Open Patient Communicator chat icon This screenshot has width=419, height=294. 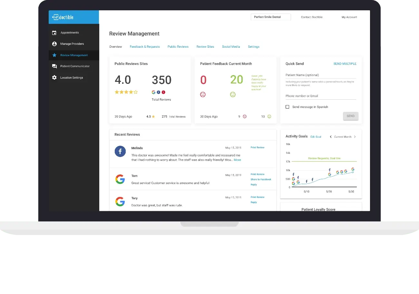pos(54,66)
